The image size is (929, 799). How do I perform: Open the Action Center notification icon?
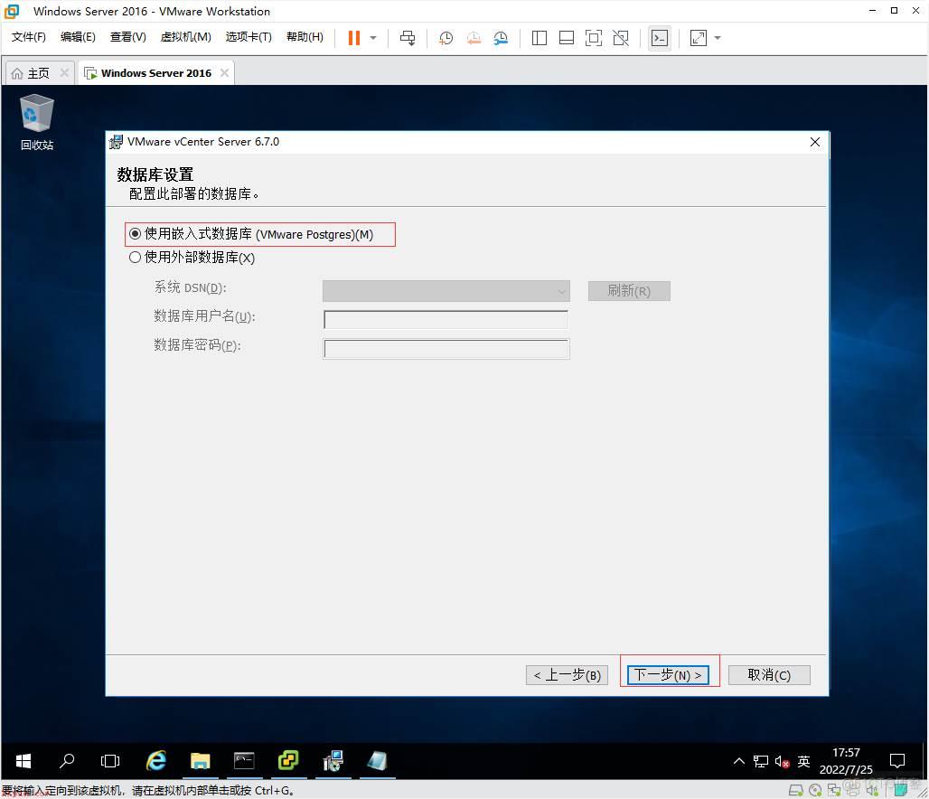[x=897, y=761]
